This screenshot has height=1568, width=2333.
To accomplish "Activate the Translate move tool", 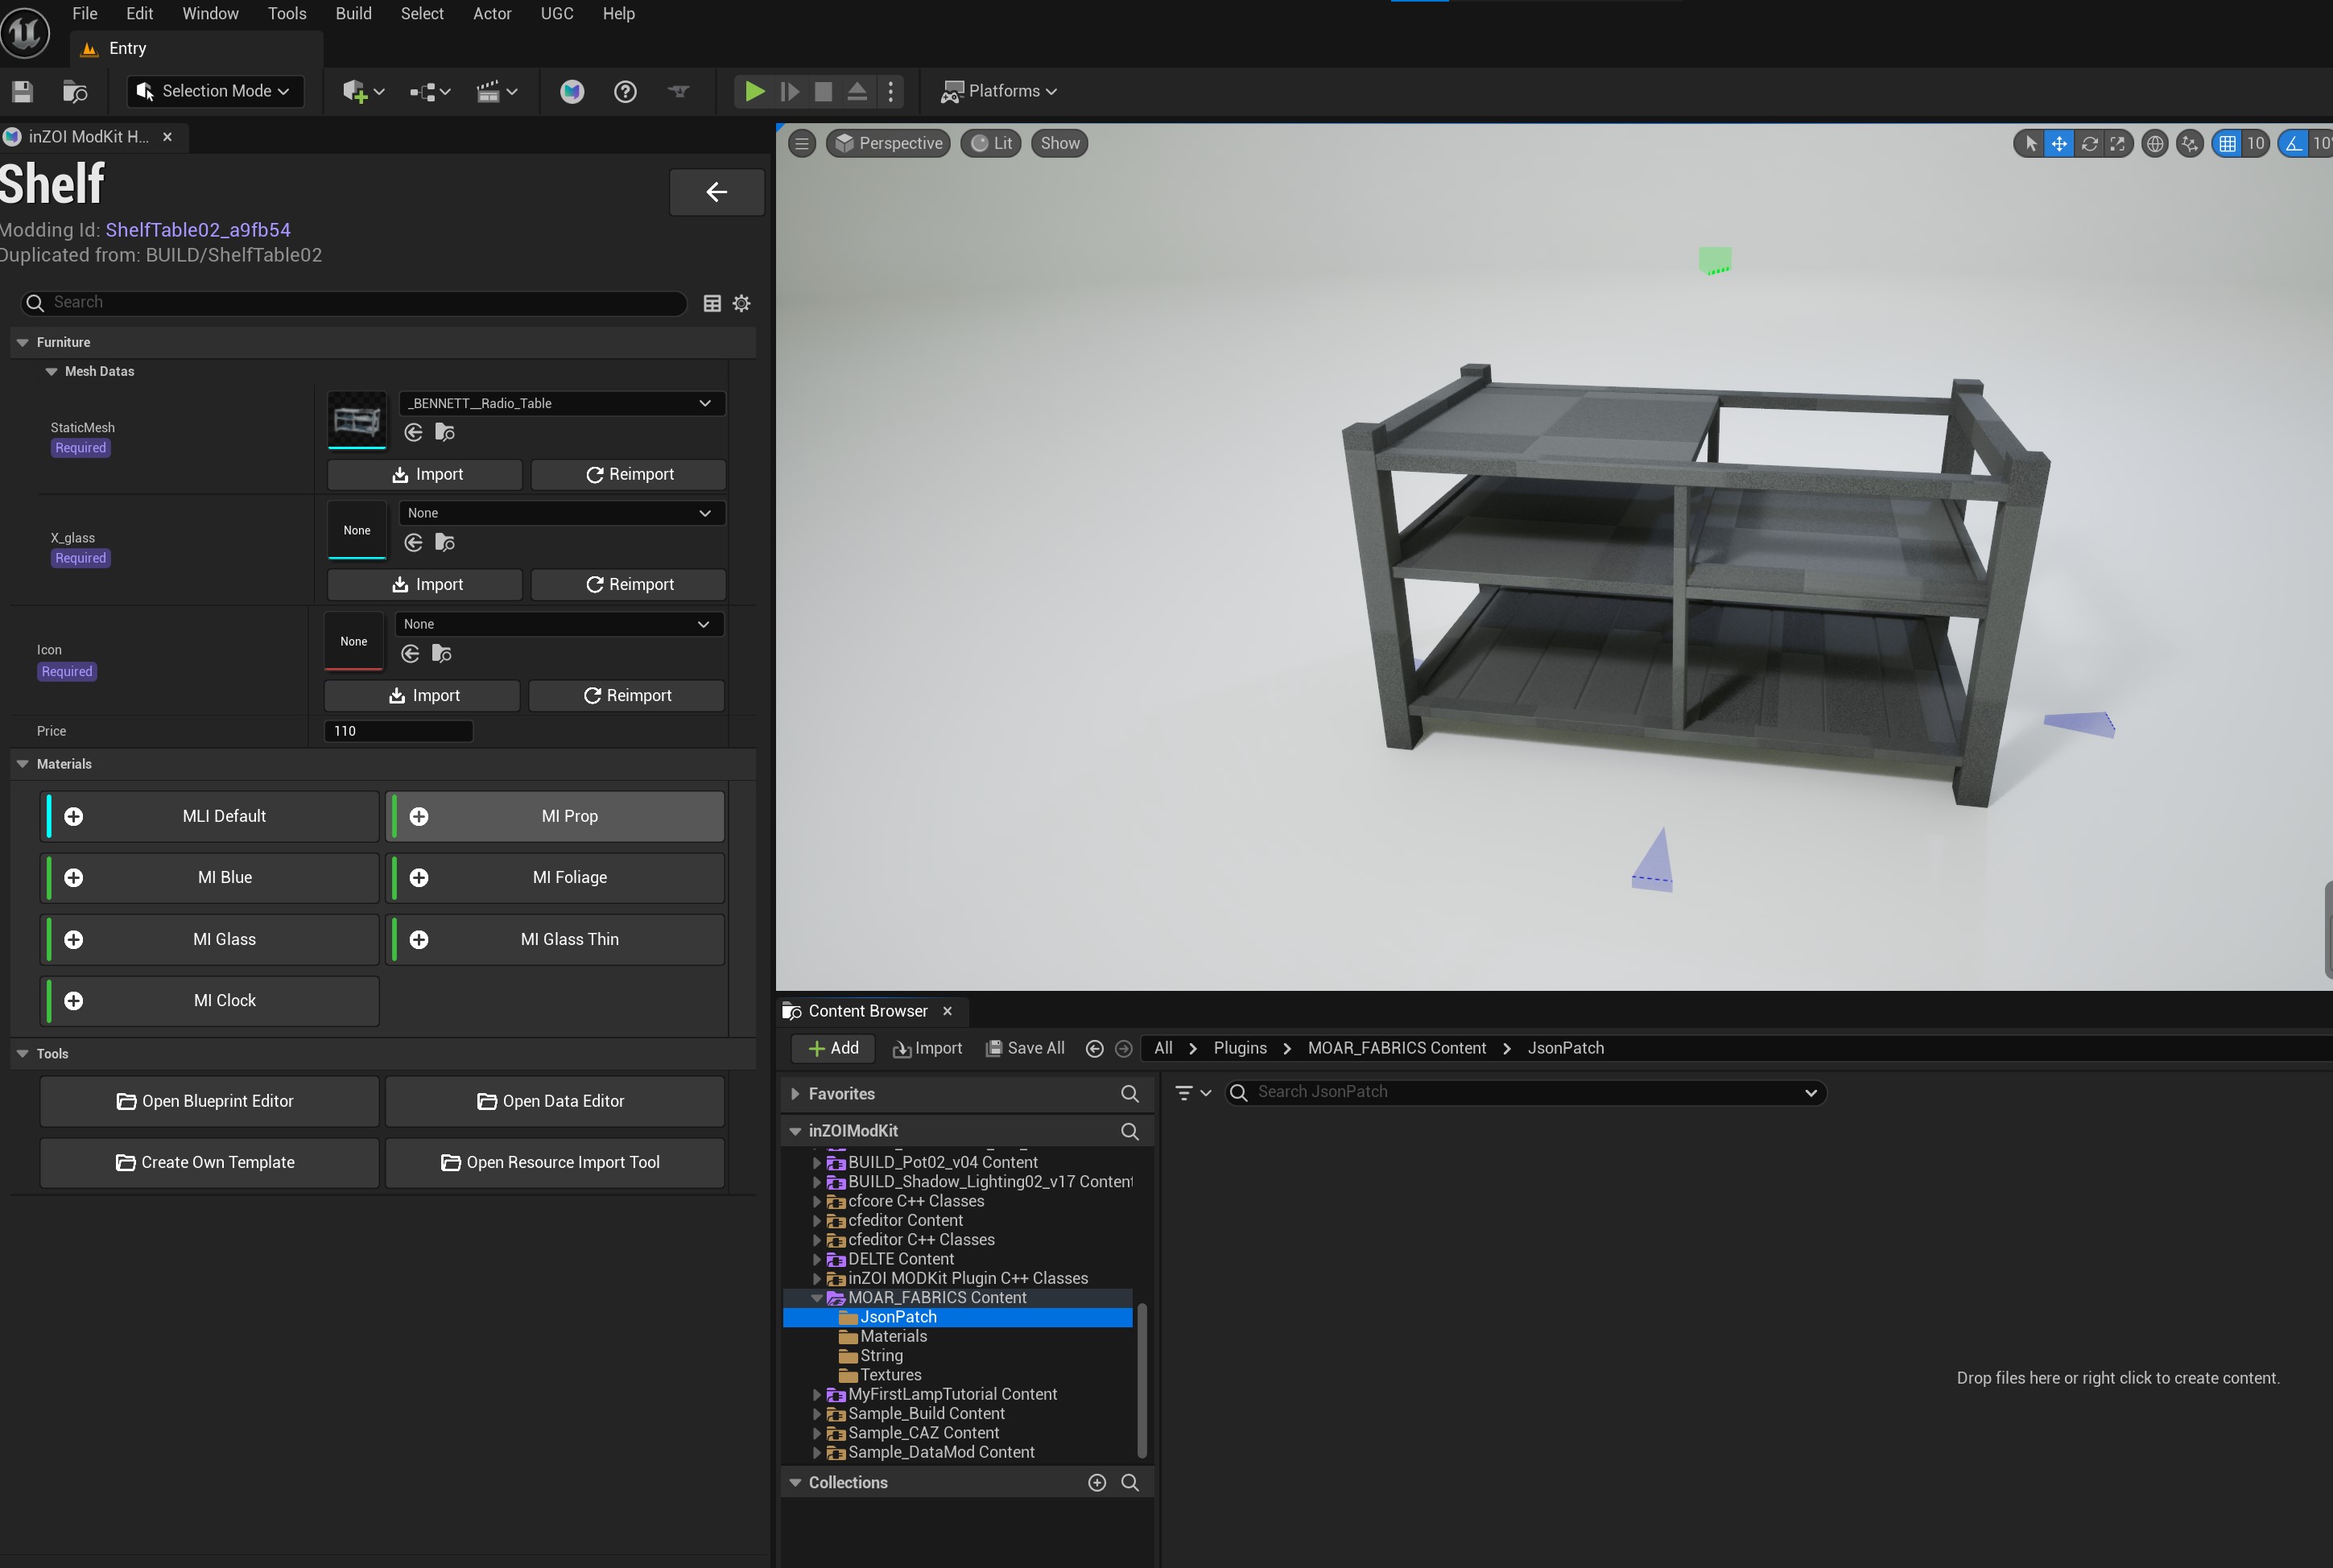I will pyautogui.click(x=2059, y=144).
